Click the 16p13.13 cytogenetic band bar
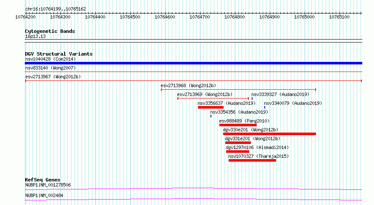 coord(193,41)
